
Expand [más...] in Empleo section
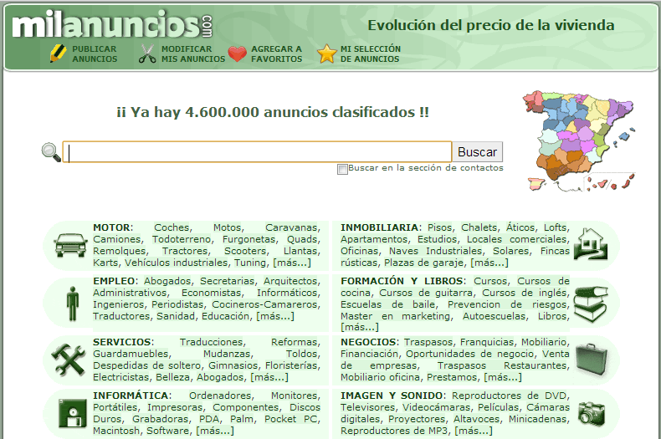coord(275,316)
